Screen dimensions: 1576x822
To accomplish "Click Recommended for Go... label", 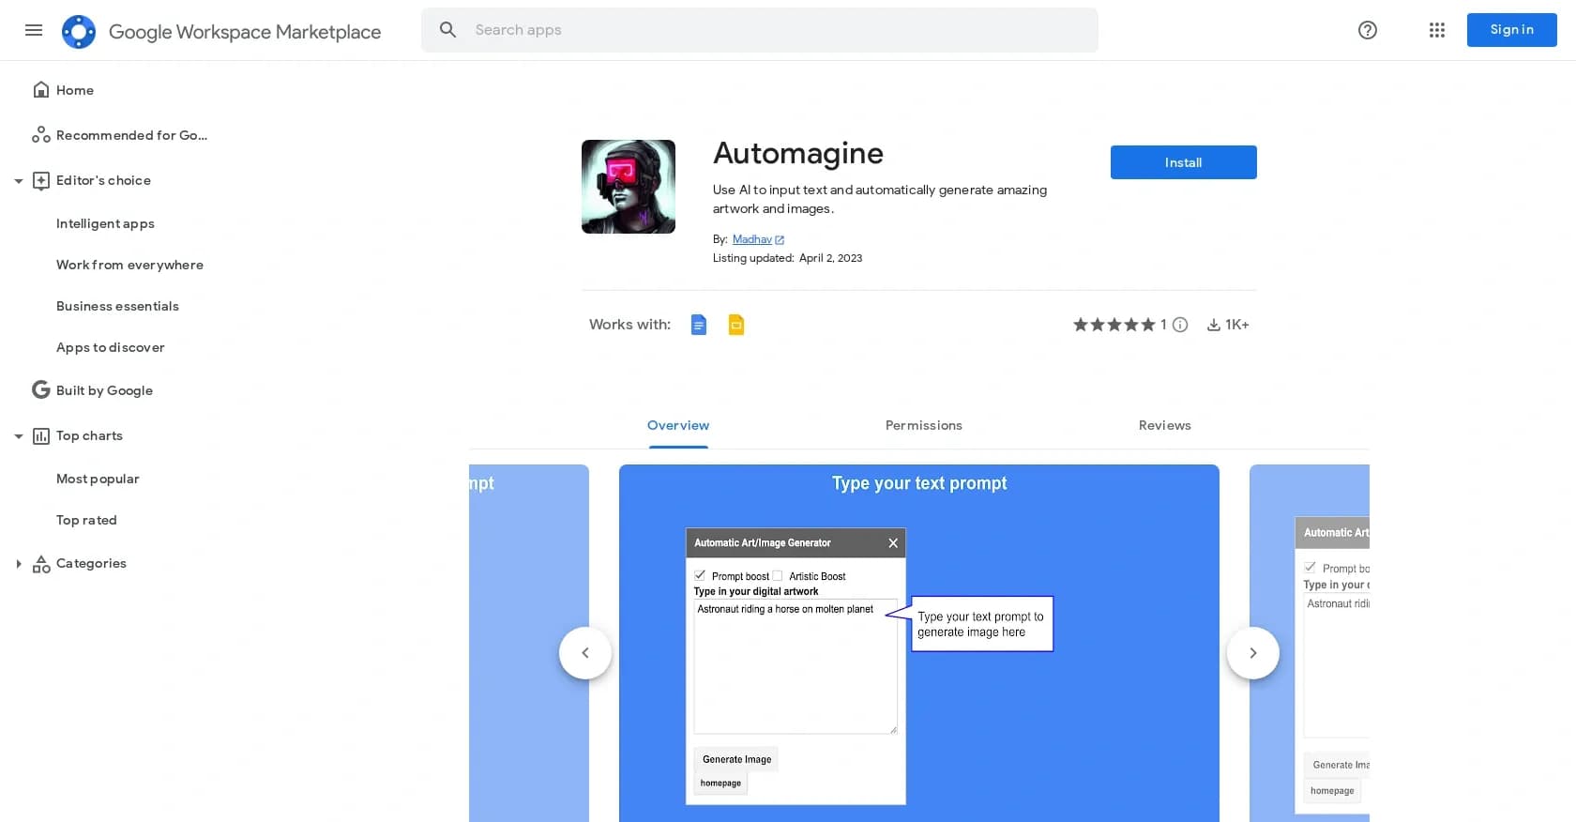I will coord(131,135).
